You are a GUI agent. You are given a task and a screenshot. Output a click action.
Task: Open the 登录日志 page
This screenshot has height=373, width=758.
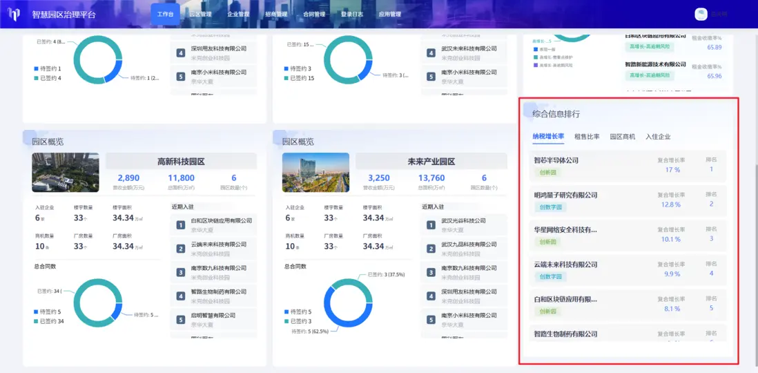[x=352, y=14]
